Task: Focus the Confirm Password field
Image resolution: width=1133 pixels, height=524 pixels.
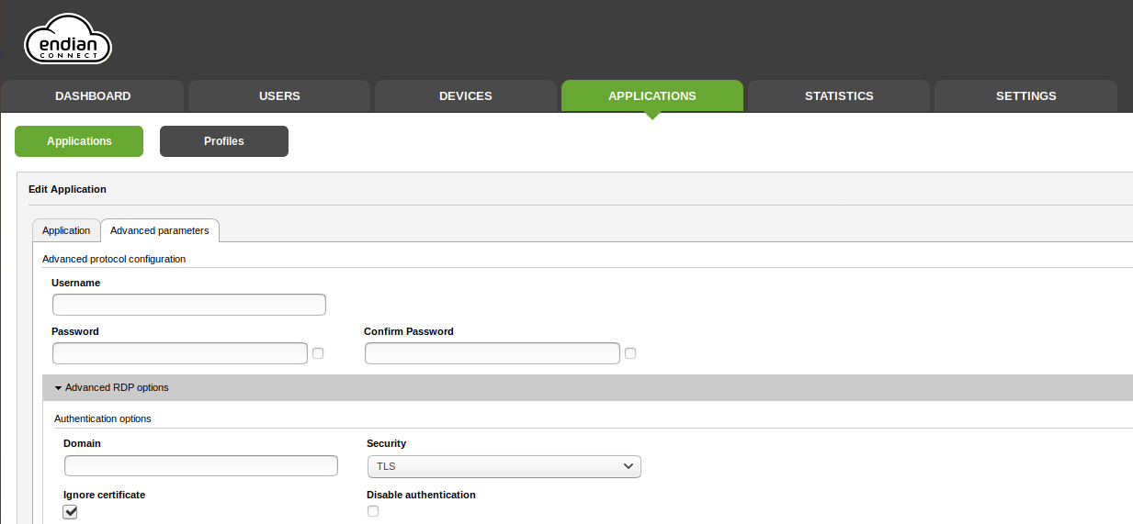Action: (x=493, y=353)
